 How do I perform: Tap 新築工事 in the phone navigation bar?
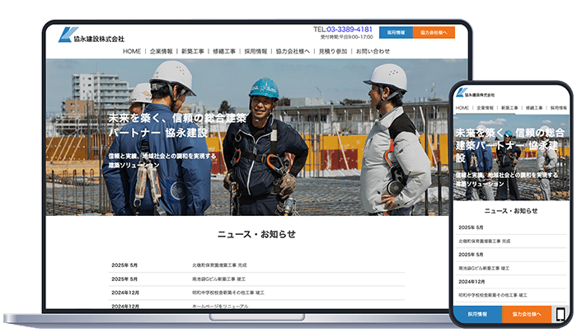point(509,108)
